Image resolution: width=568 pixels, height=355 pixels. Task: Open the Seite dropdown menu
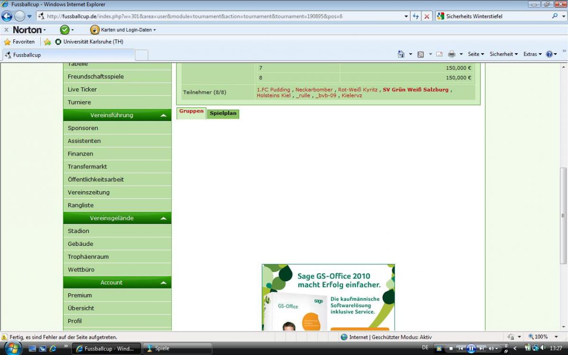[x=475, y=54]
